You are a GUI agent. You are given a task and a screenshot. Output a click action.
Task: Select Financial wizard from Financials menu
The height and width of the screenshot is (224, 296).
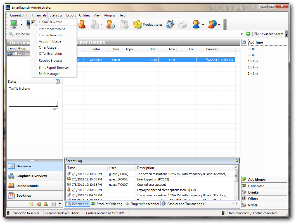coord(53,22)
